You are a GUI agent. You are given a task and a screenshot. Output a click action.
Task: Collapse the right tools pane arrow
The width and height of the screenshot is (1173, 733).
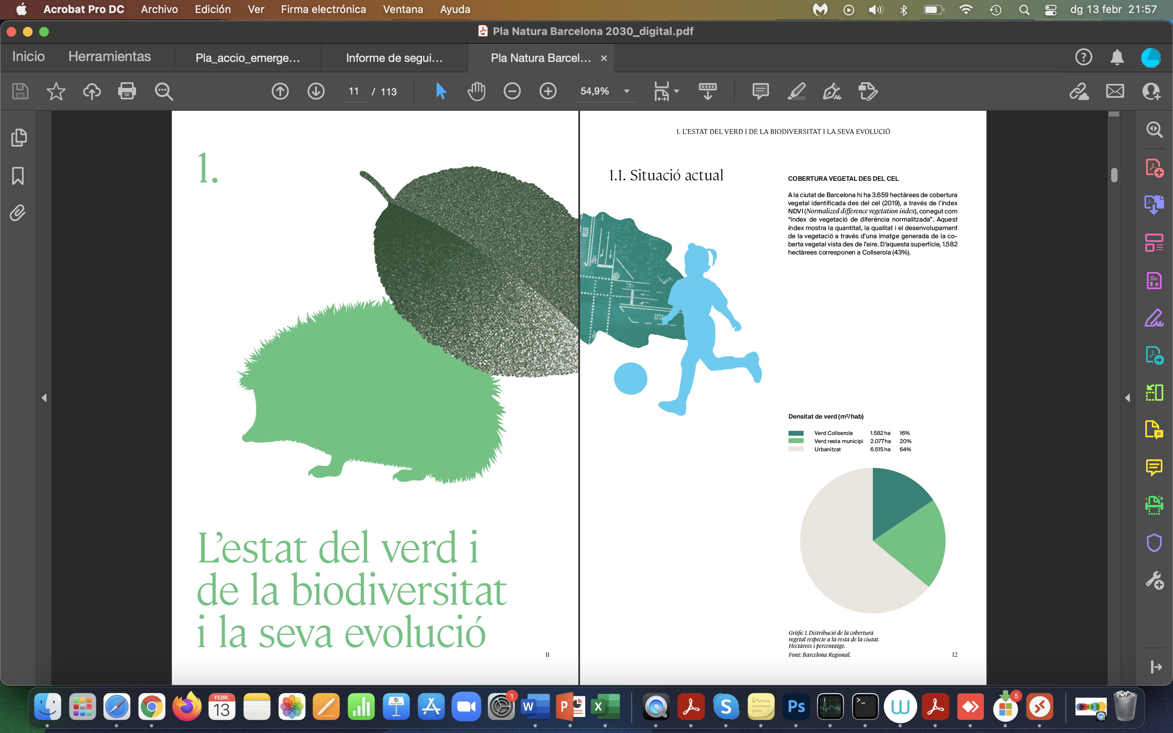point(1127,397)
